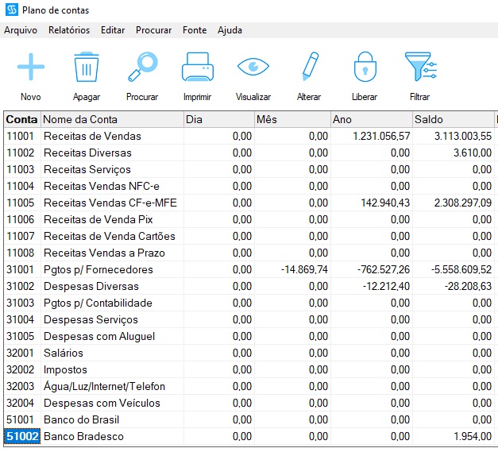Click the Imprimir printer icon

[x=197, y=68]
